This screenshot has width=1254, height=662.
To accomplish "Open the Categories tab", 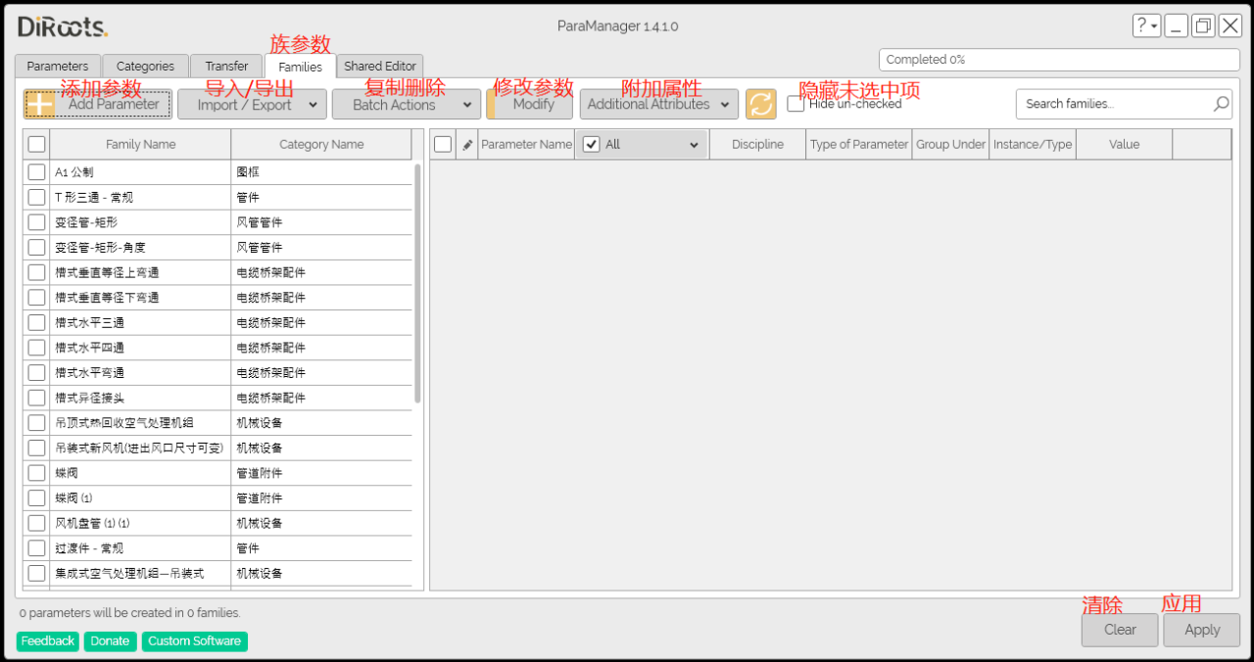I will (x=145, y=67).
